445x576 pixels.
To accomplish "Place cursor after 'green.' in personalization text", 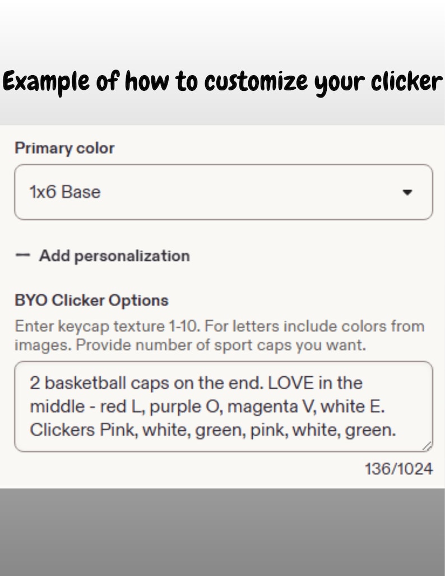I will pos(397,430).
